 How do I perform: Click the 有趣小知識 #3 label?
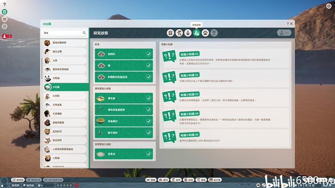[189, 94]
